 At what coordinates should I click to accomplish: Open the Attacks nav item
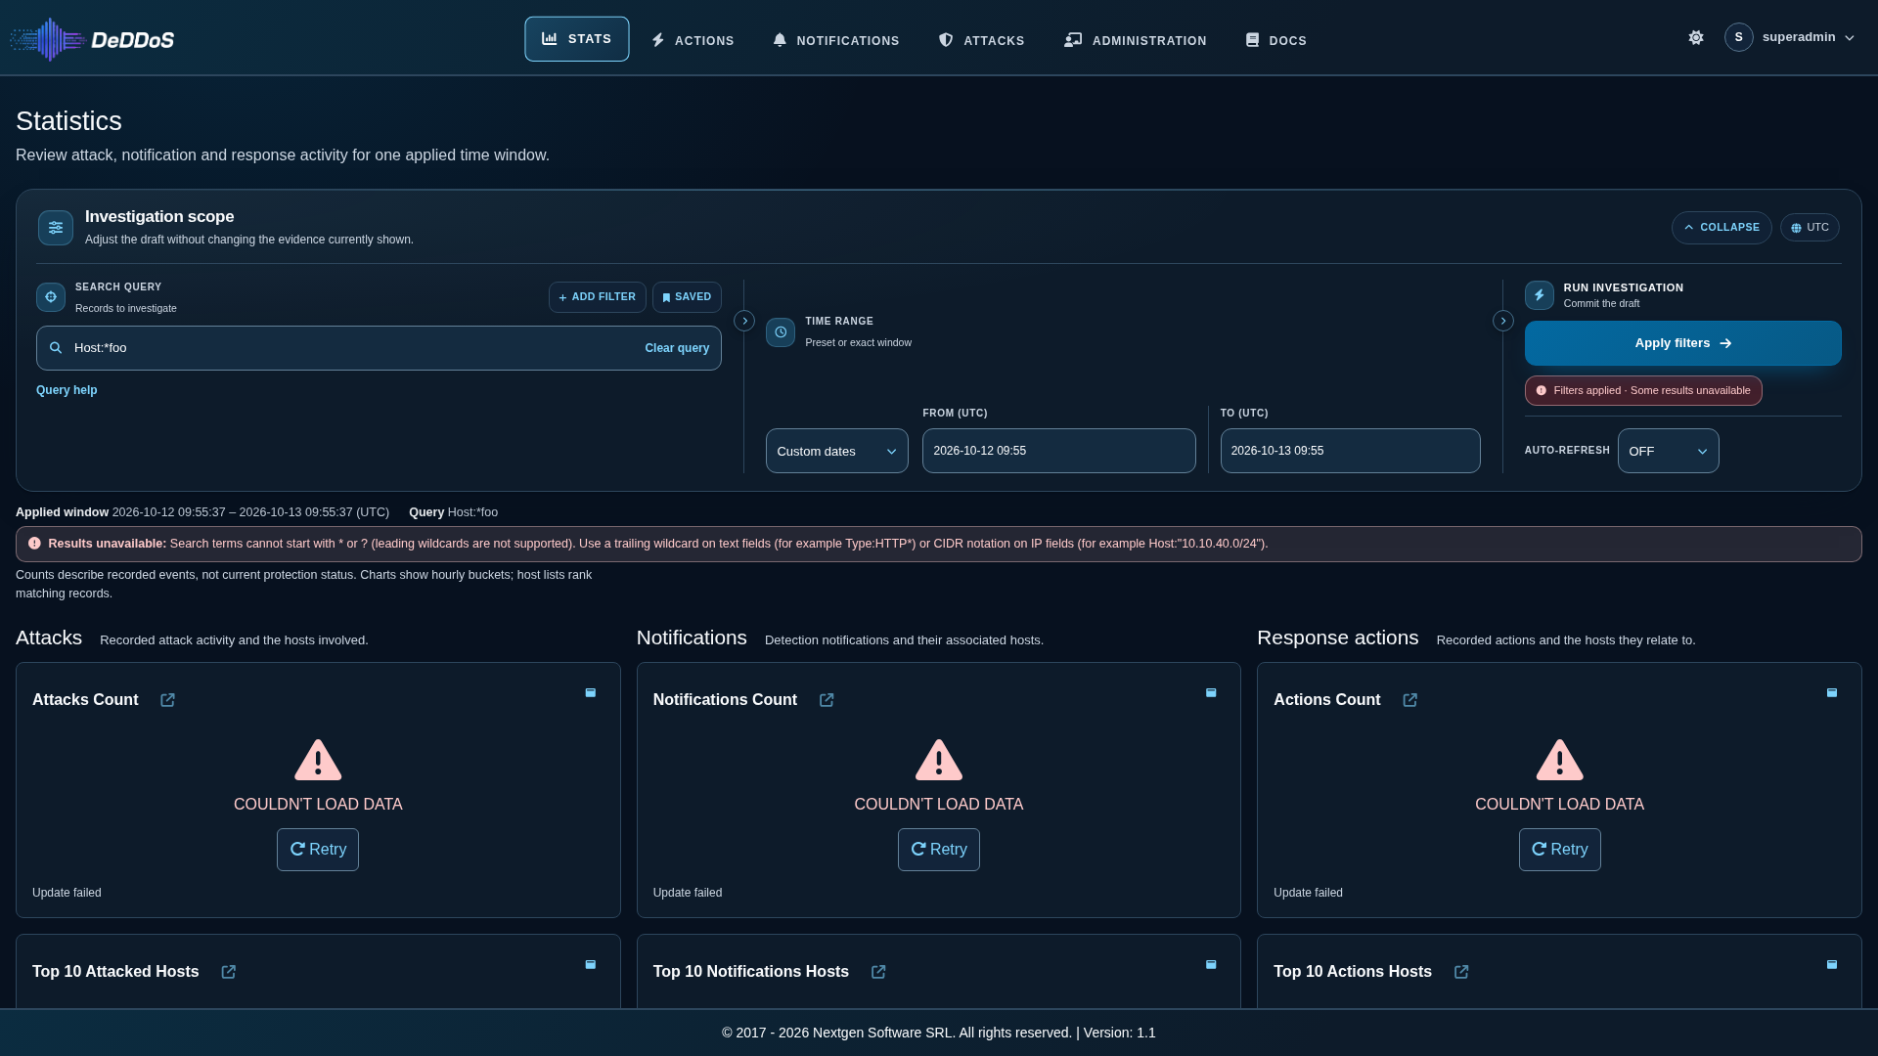[982, 40]
